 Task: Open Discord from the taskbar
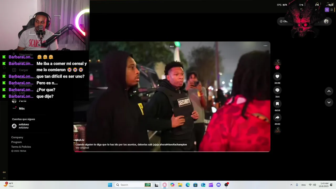(219, 185)
